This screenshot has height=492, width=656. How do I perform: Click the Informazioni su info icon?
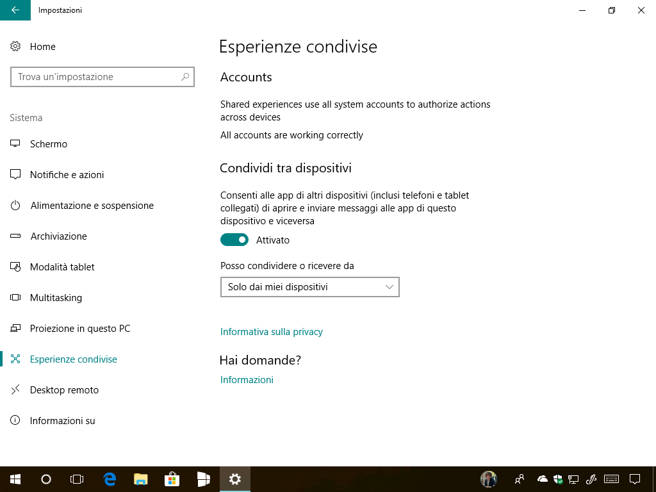(15, 420)
